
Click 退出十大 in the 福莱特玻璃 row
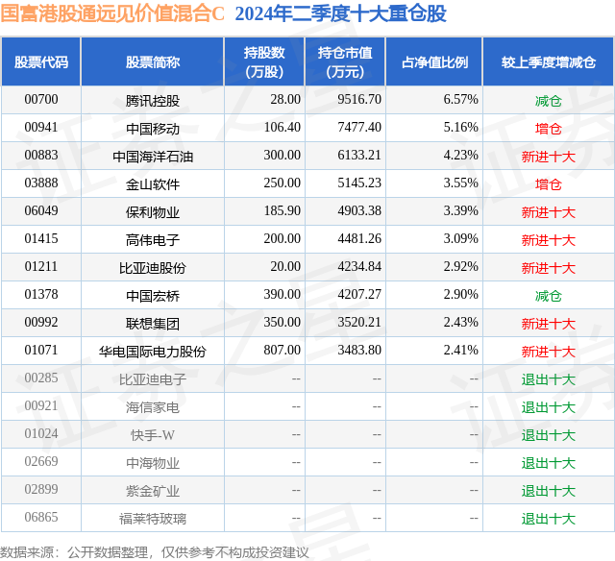pyautogui.click(x=549, y=519)
